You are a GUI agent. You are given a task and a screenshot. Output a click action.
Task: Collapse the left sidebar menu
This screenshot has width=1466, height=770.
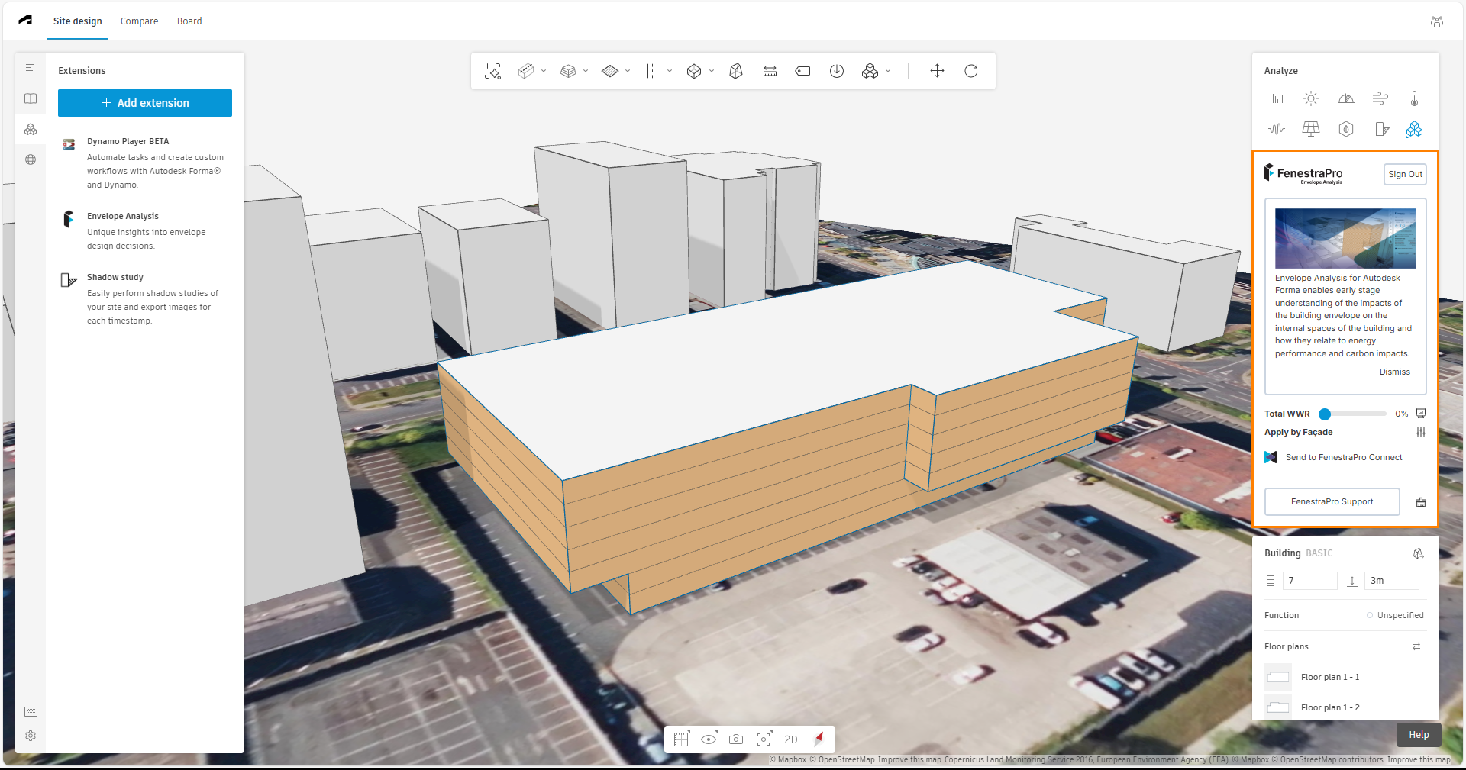pyautogui.click(x=31, y=68)
